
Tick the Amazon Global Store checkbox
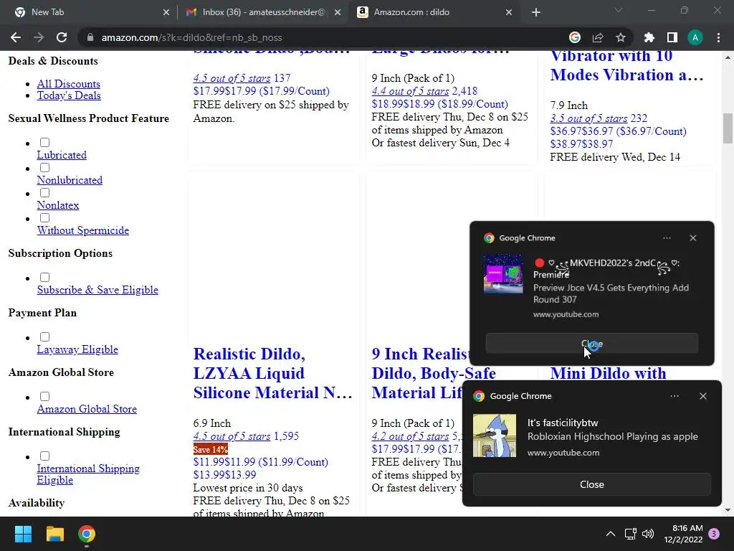coord(45,396)
